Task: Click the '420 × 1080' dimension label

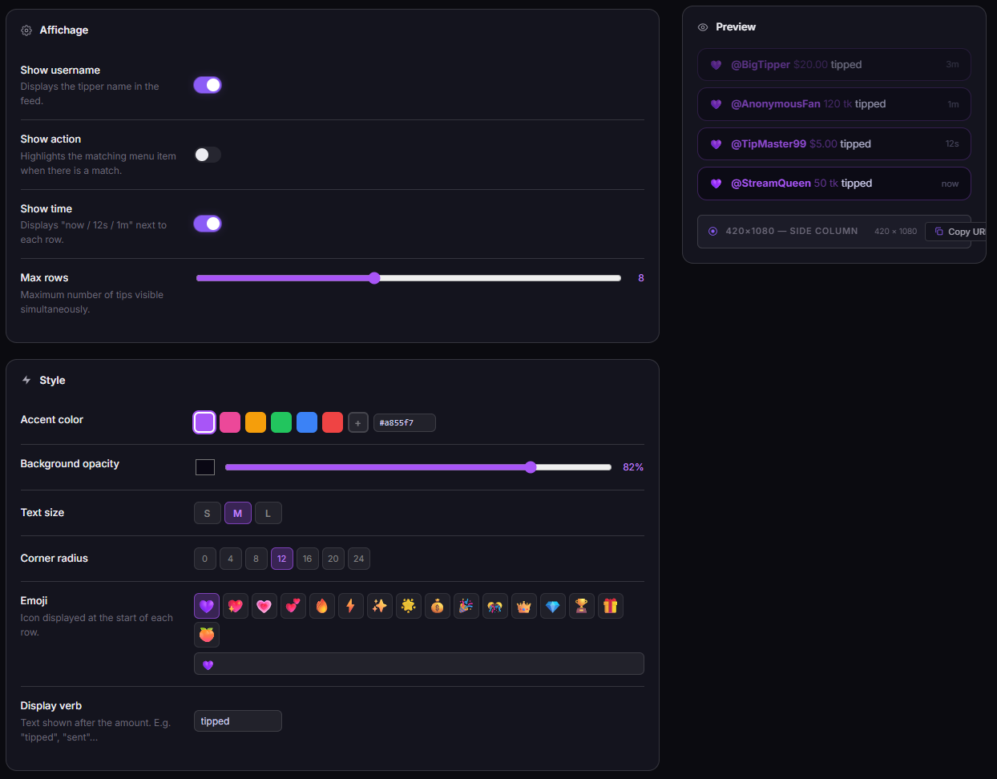Action: tap(895, 231)
